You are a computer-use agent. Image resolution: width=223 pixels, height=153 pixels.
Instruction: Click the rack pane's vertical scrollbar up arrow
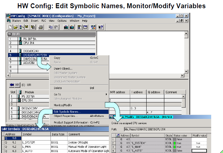tap(186, 33)
